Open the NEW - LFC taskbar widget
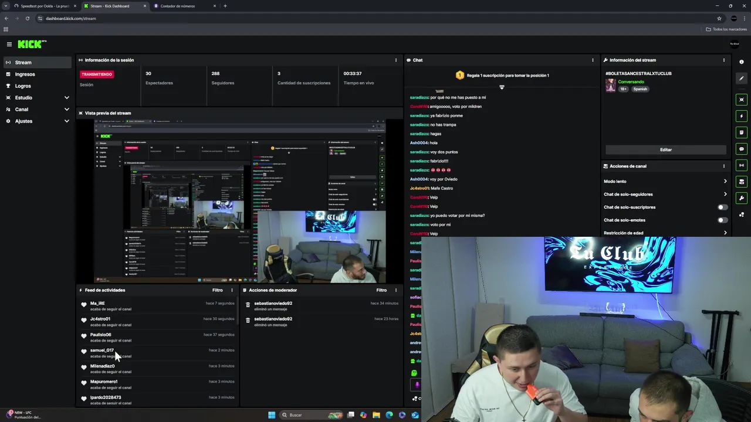This screenshot has height=422, width=751. click(23, 415)
